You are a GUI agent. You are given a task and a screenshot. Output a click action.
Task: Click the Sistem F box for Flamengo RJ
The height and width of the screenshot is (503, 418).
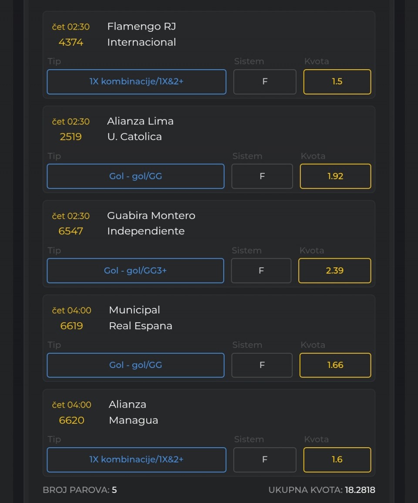[265, 82]
